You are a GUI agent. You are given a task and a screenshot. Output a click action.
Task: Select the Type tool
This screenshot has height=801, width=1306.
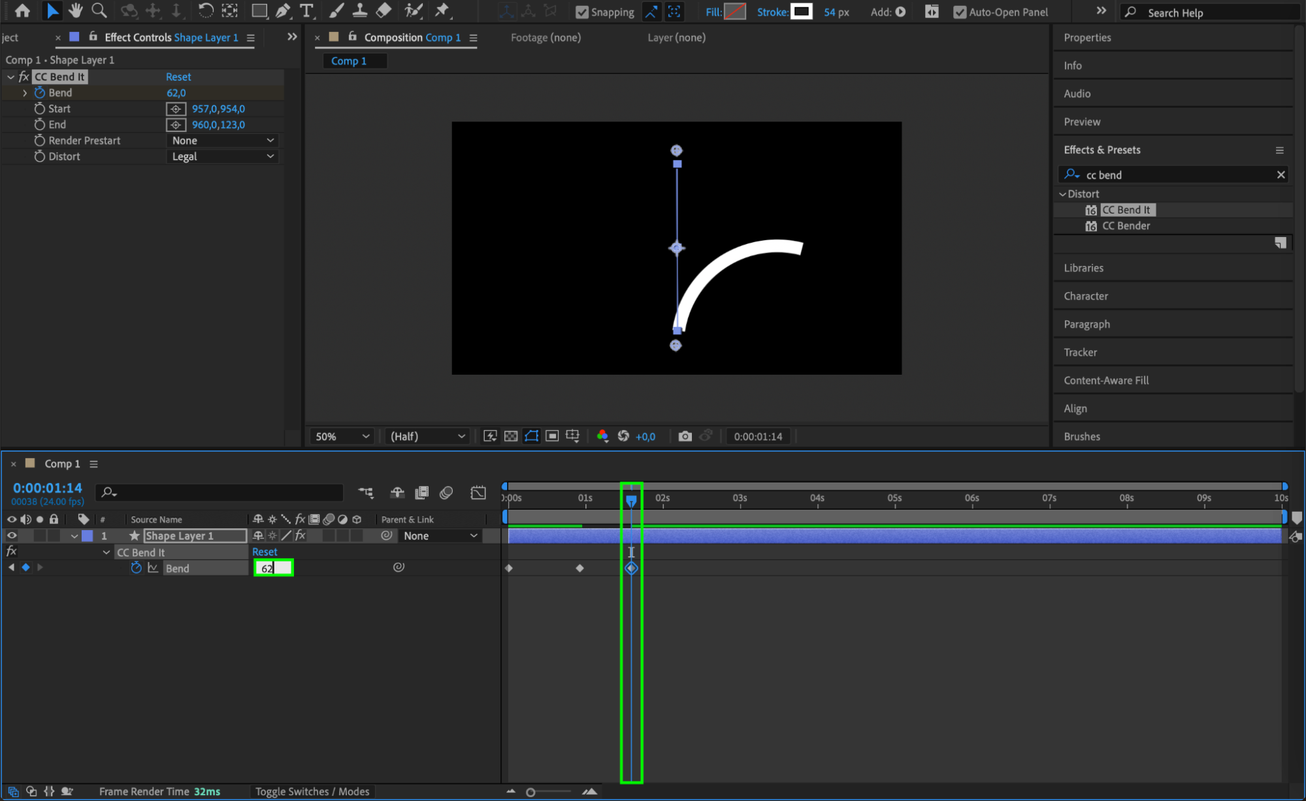(306, 10)
